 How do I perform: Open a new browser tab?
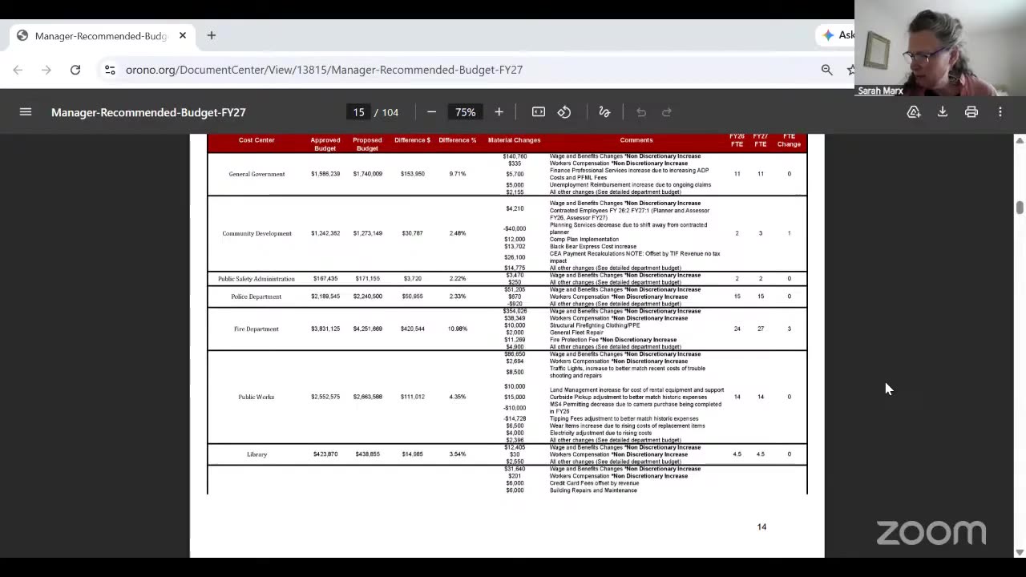coord(212,35)
